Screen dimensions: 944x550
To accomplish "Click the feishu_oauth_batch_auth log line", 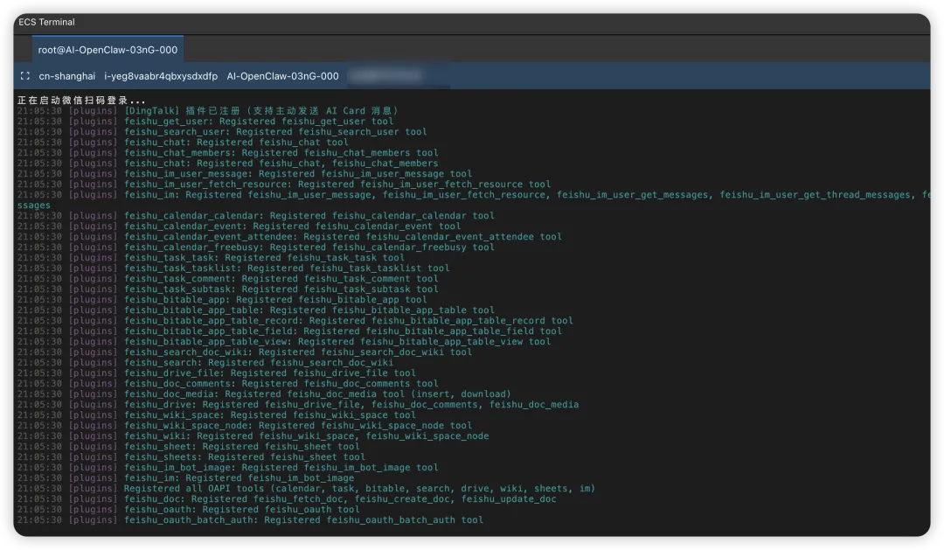I will pos(250,520).
